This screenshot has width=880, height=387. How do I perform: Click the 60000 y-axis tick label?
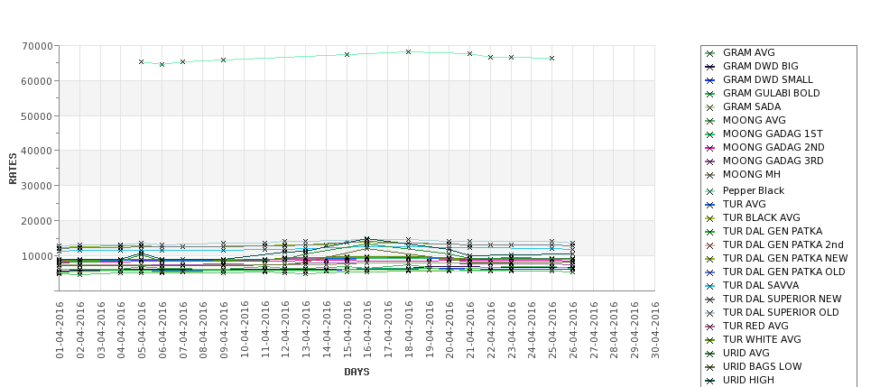point(39,81)
